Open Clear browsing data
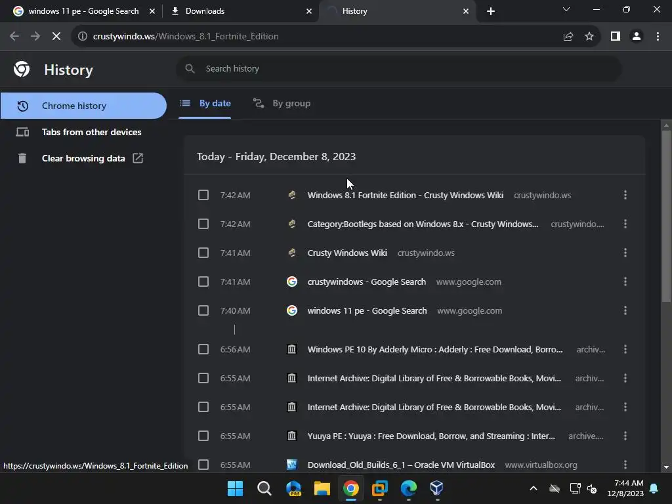 (x=83, y=158)
